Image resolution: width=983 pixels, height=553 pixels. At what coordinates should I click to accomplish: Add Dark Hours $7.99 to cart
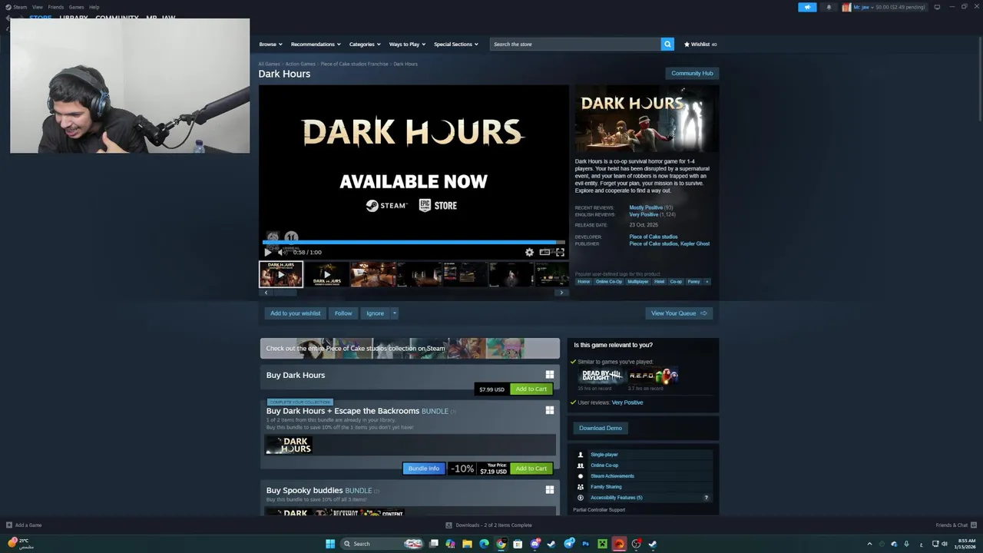click(531, 389)
